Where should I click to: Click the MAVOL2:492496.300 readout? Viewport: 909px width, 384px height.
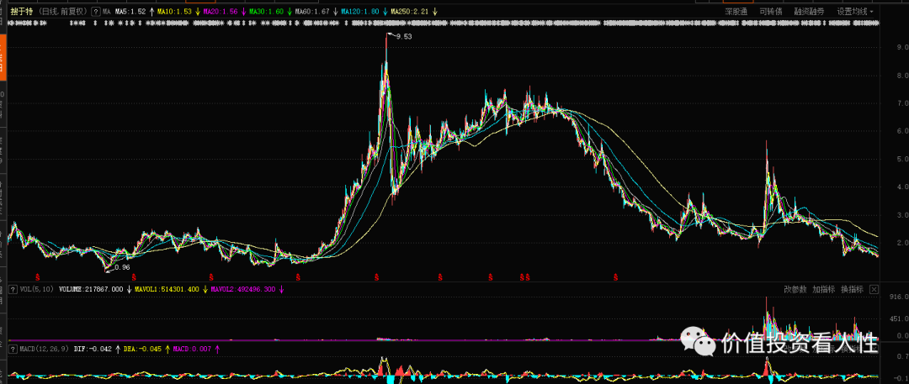(x=243, y=289)
